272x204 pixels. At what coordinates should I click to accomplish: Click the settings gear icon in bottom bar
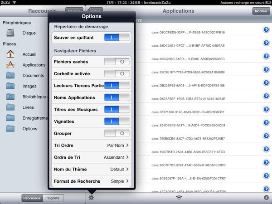coord(91,198)
